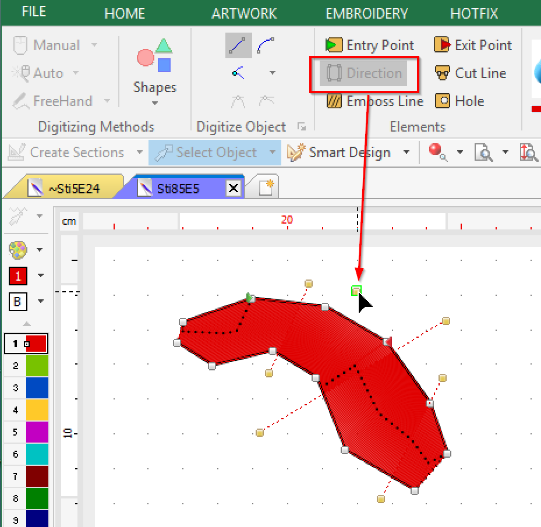
Task: Open the Smart Design dropdown arrow
Action: tap(406, 153)
